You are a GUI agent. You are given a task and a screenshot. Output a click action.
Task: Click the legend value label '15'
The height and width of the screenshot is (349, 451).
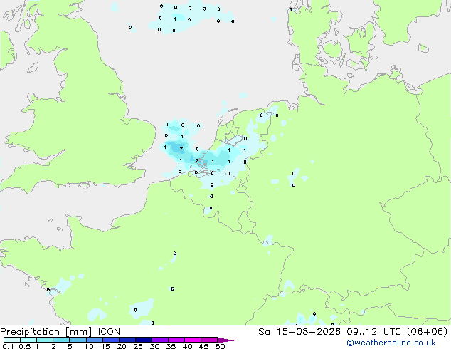(105, 346)
